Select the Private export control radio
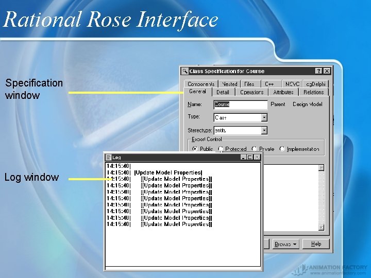 coord(255,149)
